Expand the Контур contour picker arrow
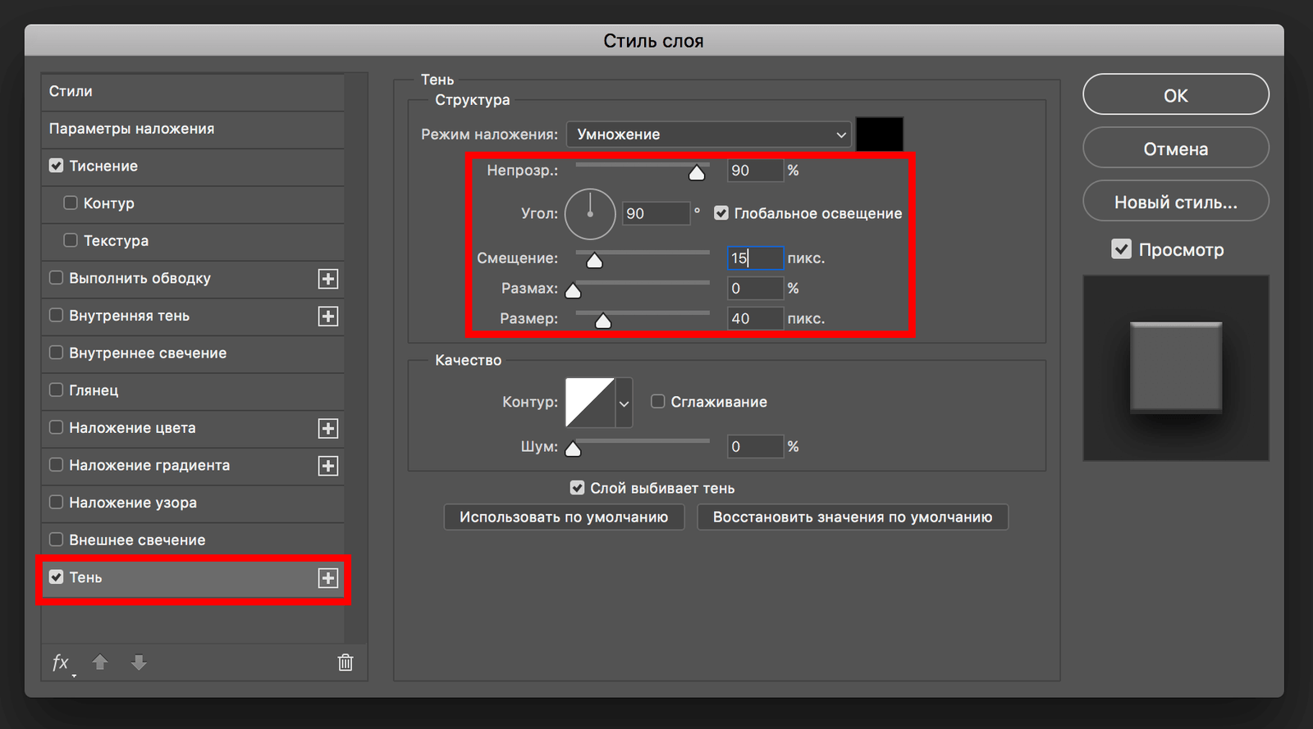1313x729 pixels. pos(624,403)
